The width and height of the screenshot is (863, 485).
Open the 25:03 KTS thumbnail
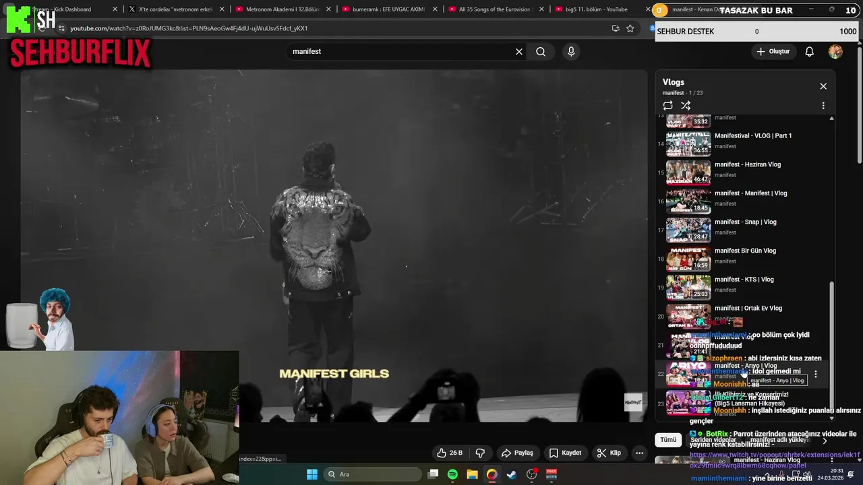(x=688, y=287)
